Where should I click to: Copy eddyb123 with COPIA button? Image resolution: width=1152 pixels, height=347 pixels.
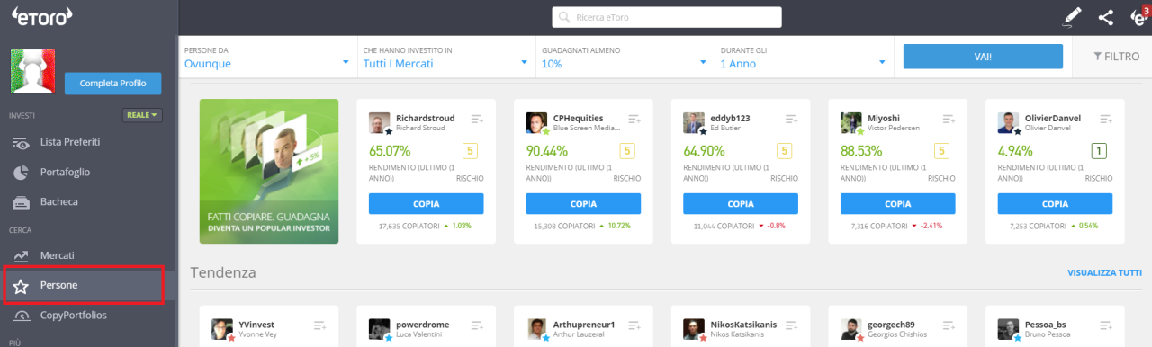(741, 203)
